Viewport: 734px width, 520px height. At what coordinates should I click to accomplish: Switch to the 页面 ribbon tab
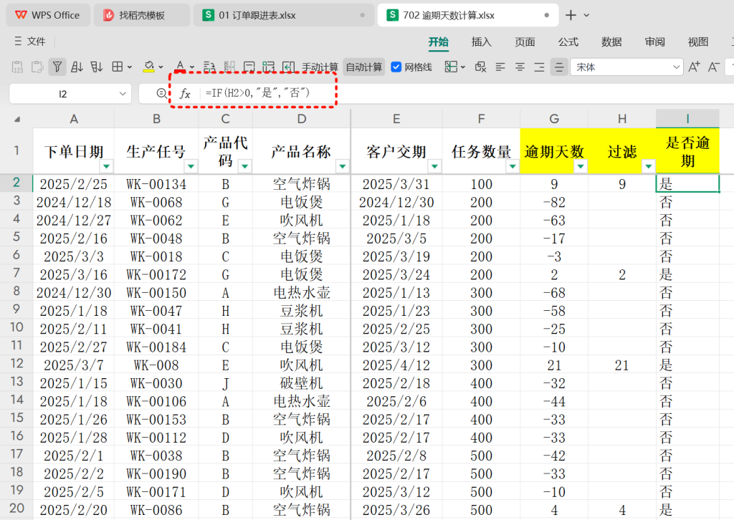pyautogui.click(x=525, y=42)
